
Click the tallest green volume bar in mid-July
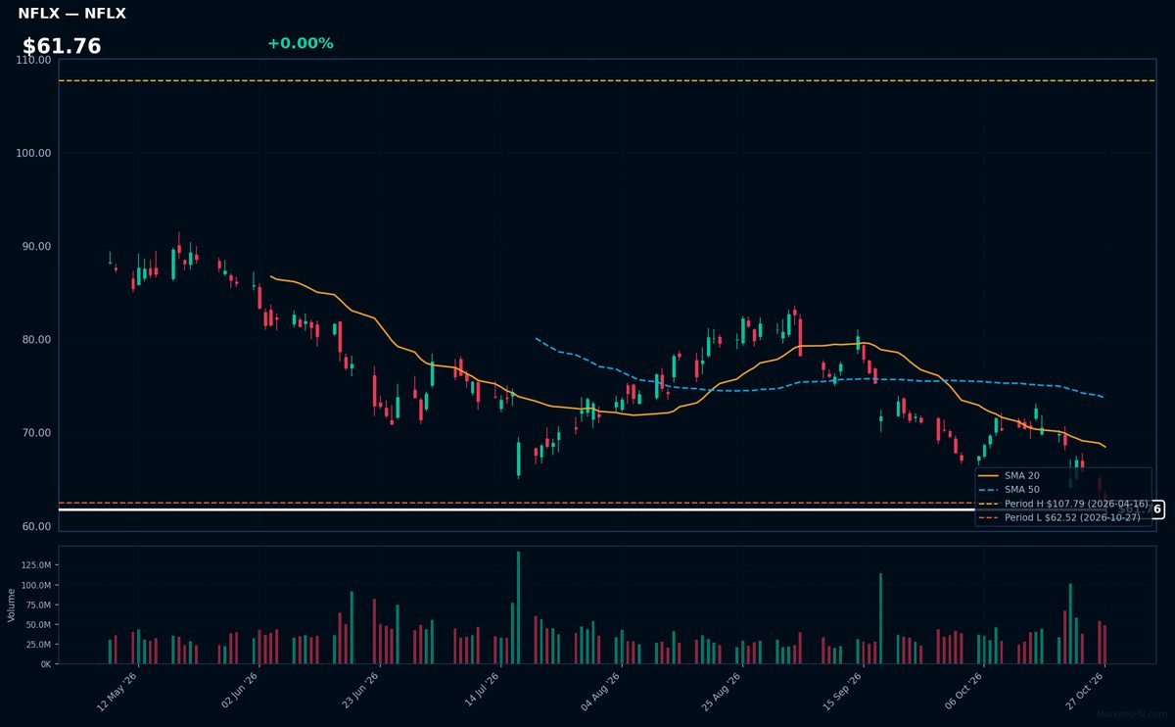tap(518, 607)
